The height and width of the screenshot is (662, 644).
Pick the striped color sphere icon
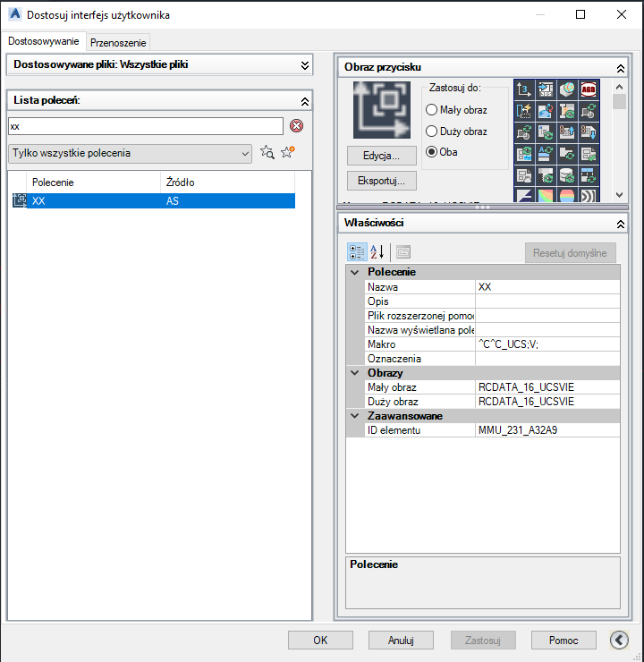coord(567,195)
